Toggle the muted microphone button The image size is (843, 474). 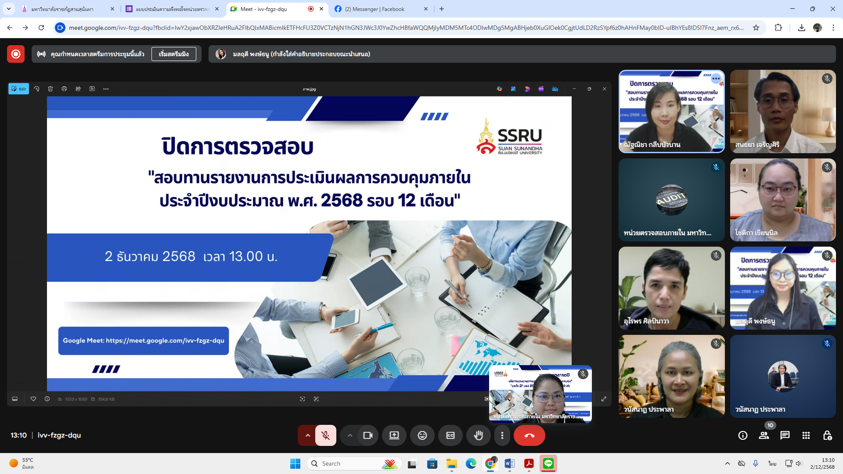[x=325, y=435]
